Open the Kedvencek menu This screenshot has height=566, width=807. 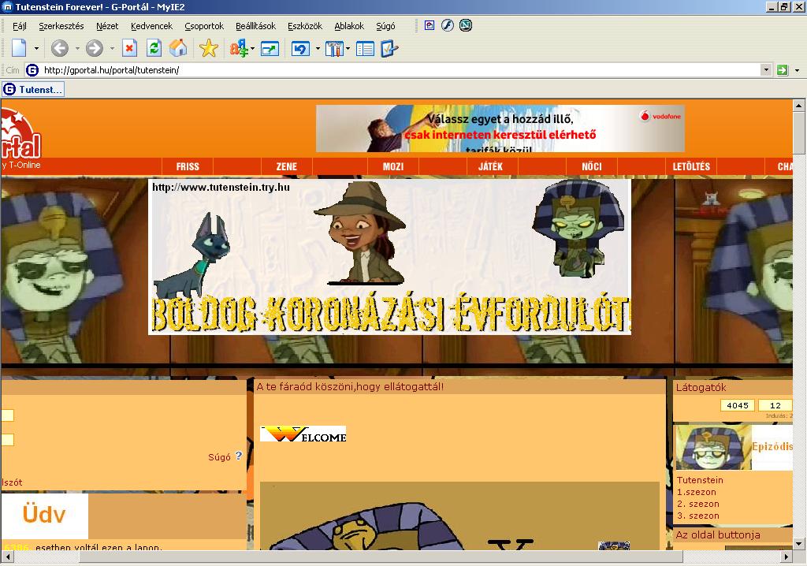click(152, 26)
